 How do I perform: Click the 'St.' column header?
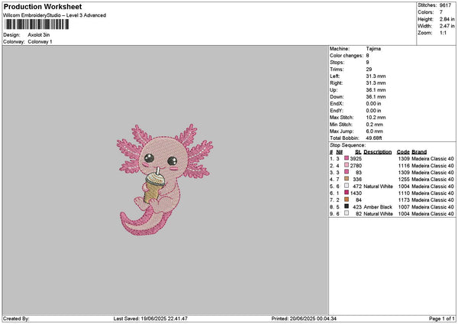click(x=359, y=152)
